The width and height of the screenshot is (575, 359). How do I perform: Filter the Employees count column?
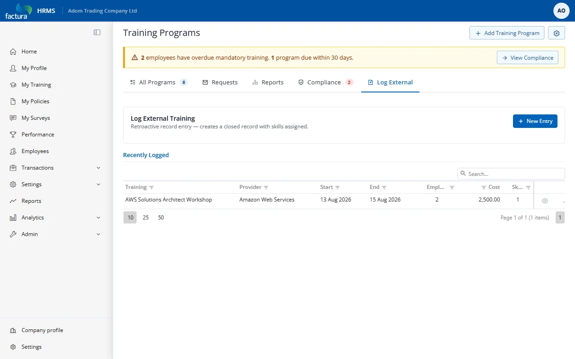click(x=452, y=188)
